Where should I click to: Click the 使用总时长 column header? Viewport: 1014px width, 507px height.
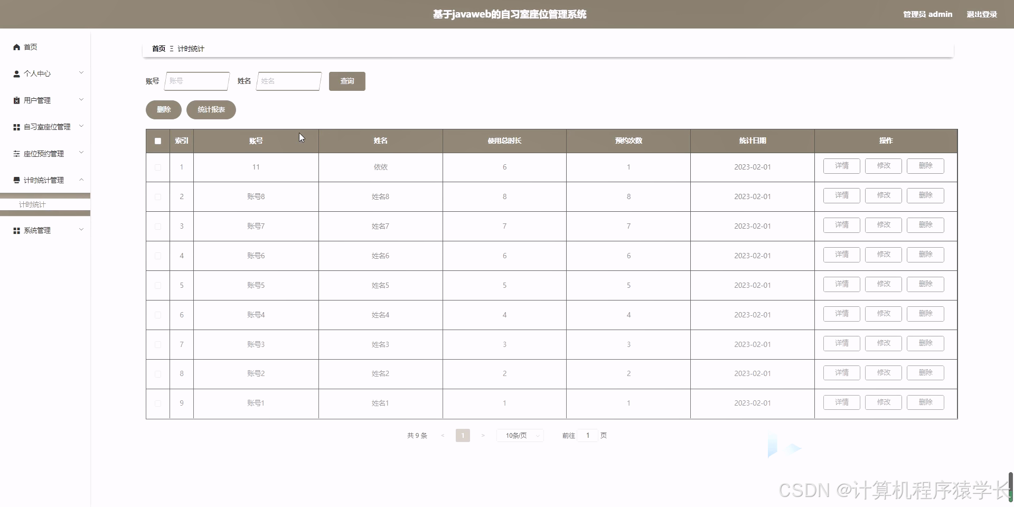(504, 141)
